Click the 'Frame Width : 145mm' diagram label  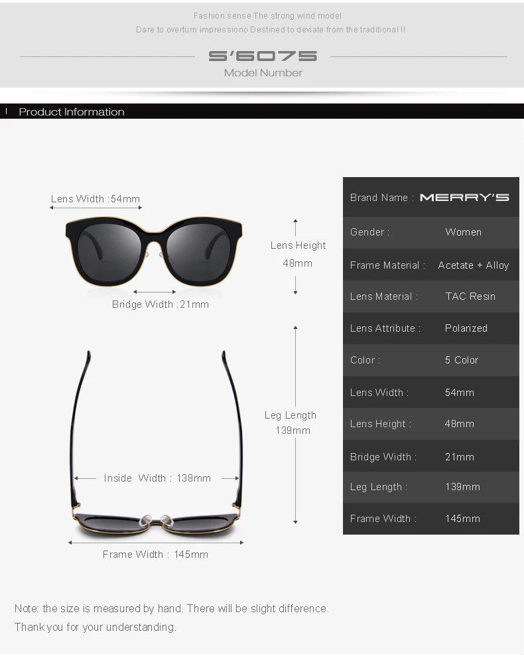[x=155, y=555]
